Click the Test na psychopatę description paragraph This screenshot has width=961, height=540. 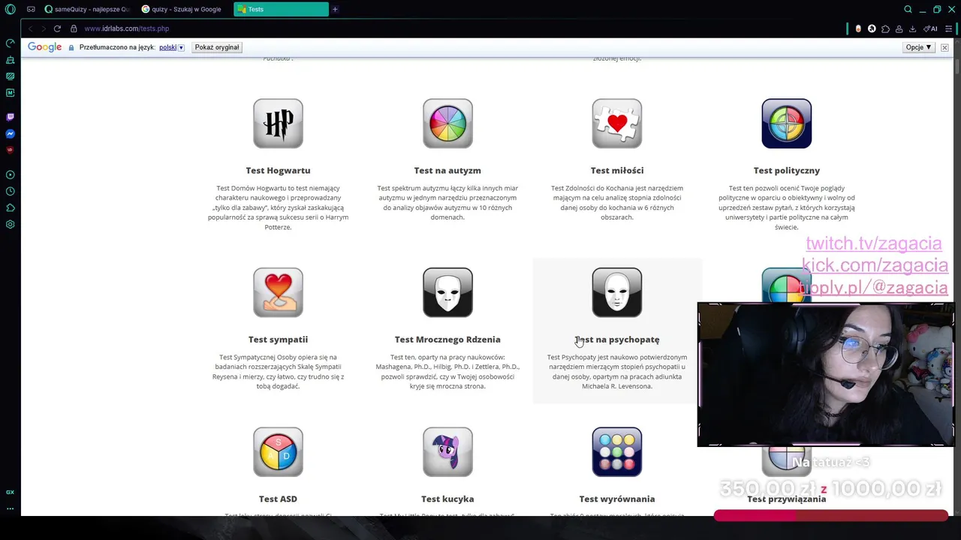coord(617,372)
